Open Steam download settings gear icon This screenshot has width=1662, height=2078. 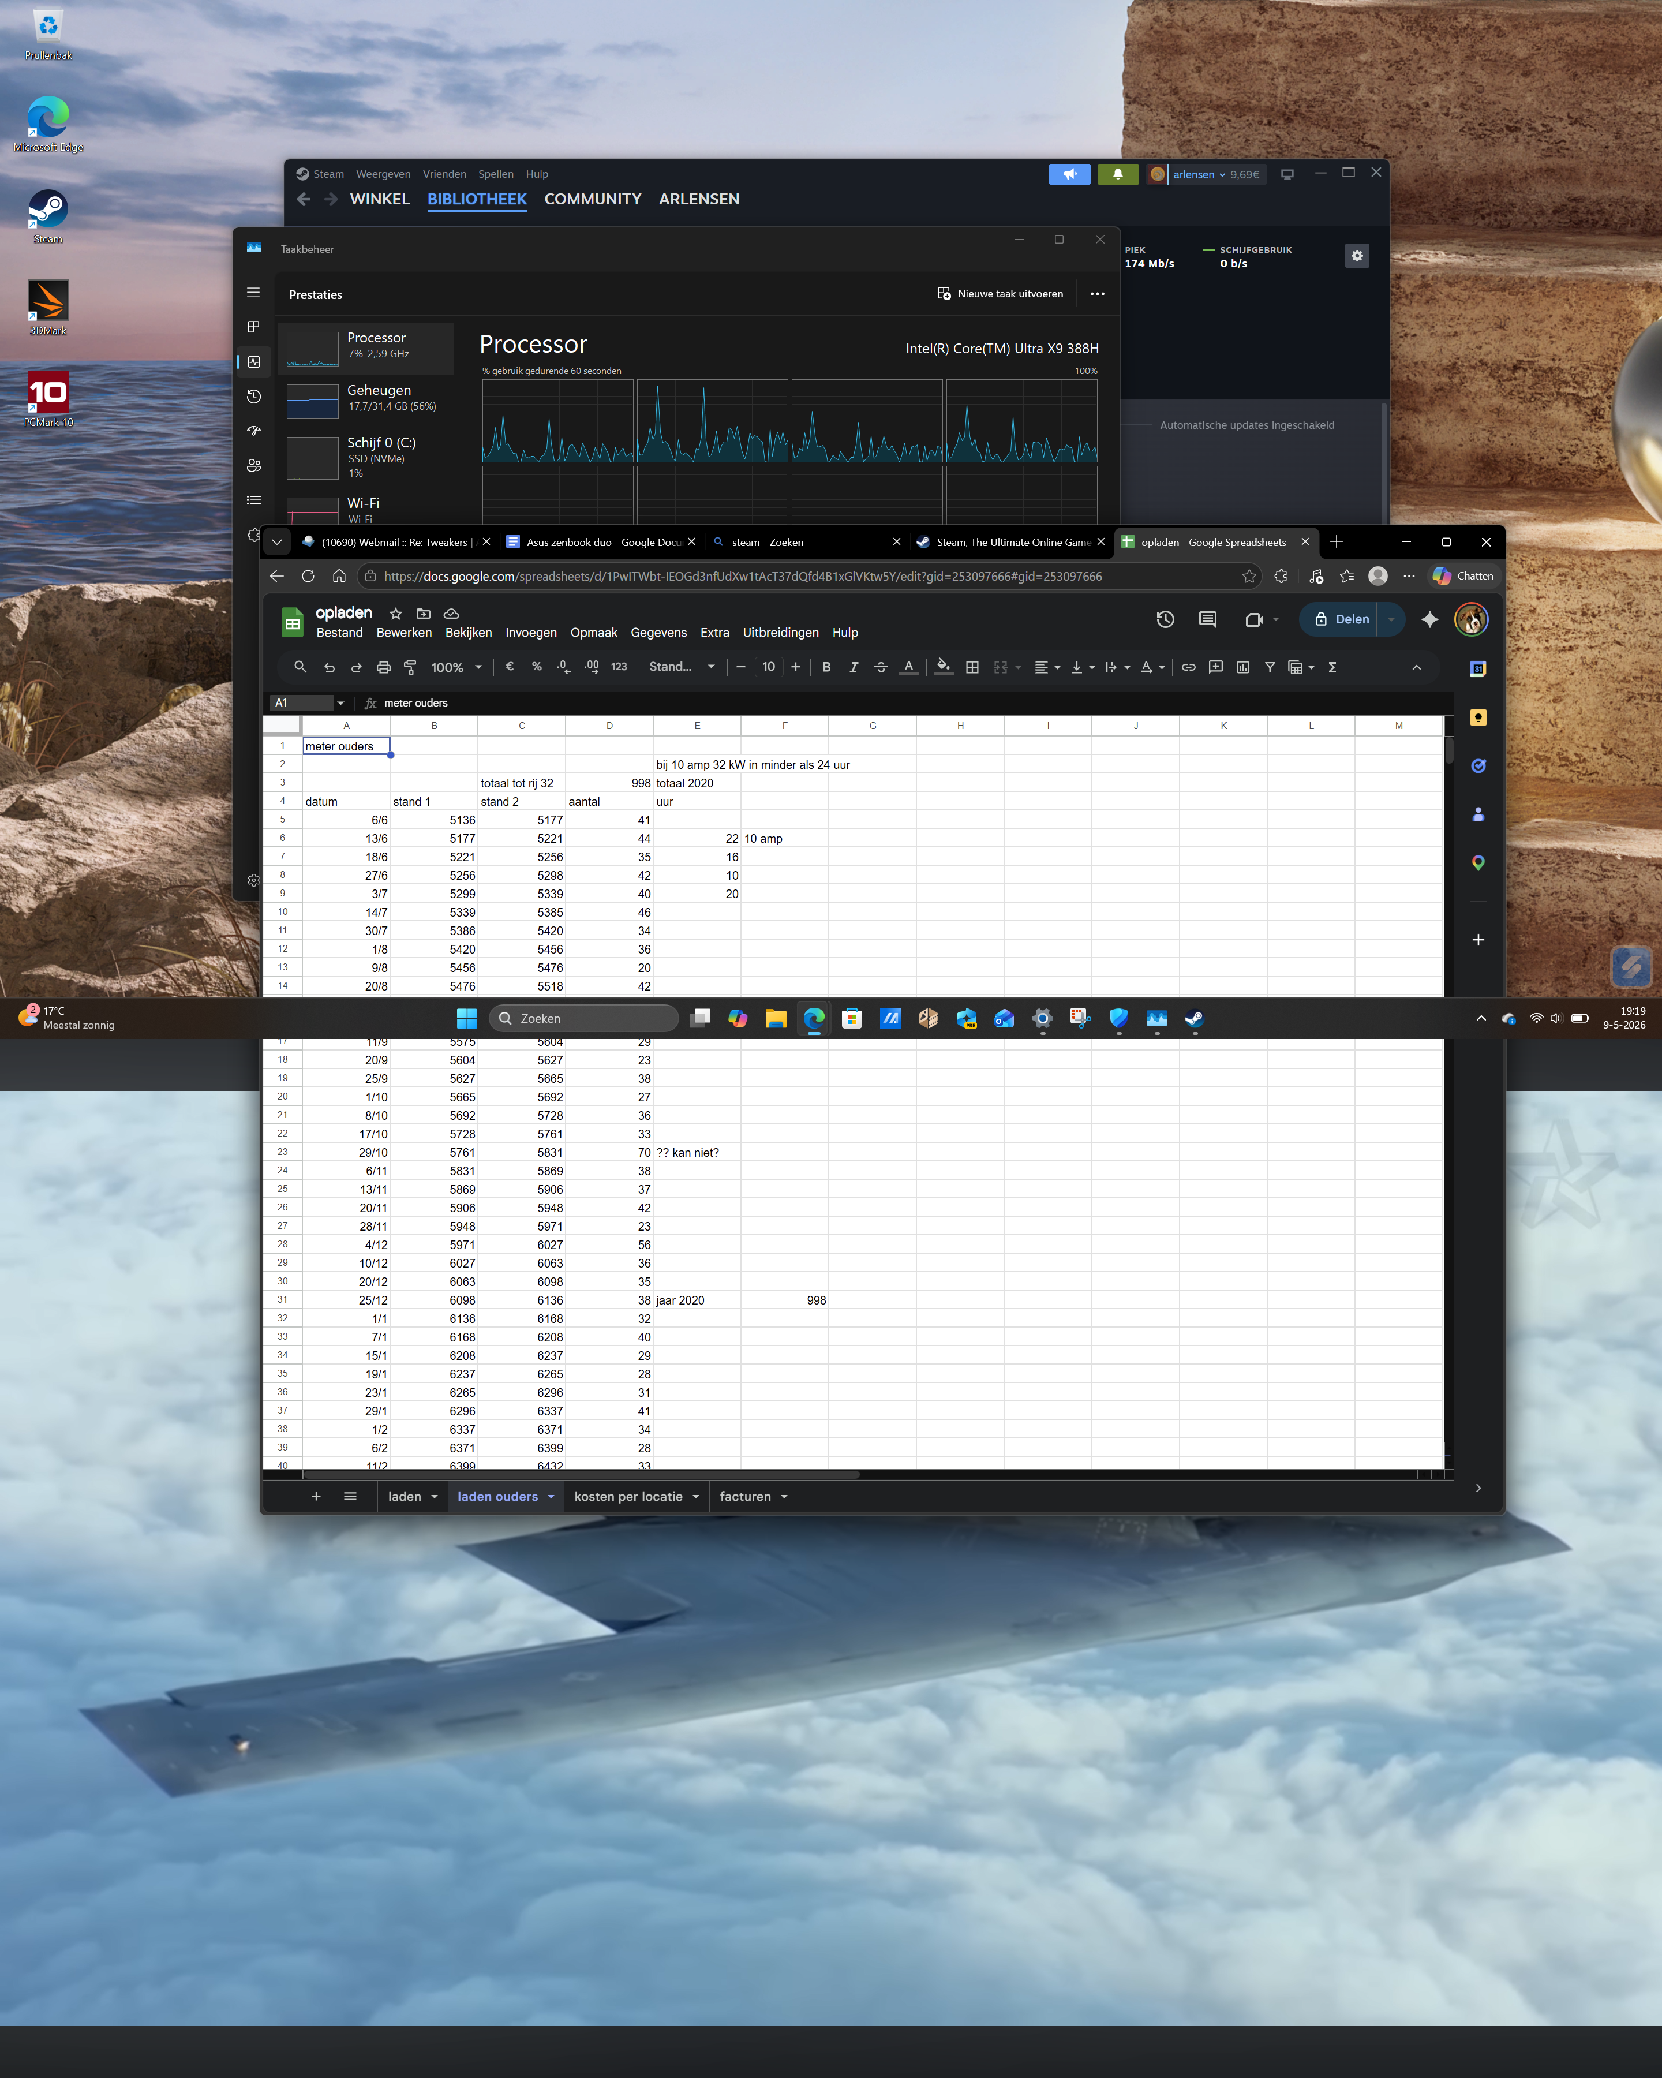[x=1357, y=255]
